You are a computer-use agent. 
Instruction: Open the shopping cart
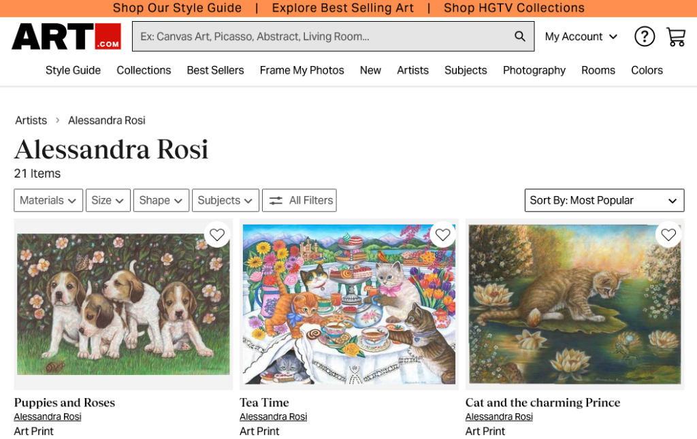tap(675, 36)
